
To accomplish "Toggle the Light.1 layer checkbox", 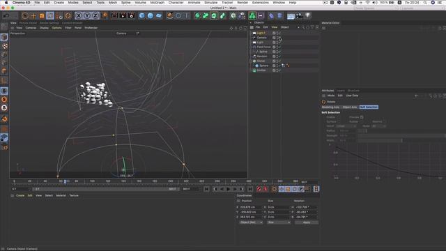I will (274, 33).
